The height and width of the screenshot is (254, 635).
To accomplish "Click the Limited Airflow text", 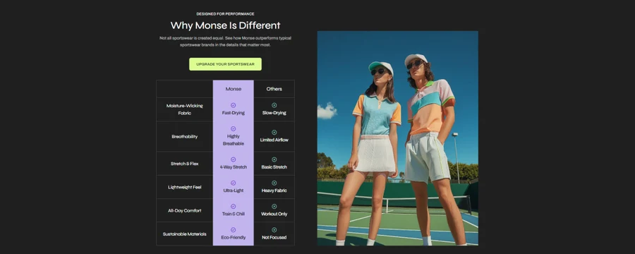I will pos(274,140).
